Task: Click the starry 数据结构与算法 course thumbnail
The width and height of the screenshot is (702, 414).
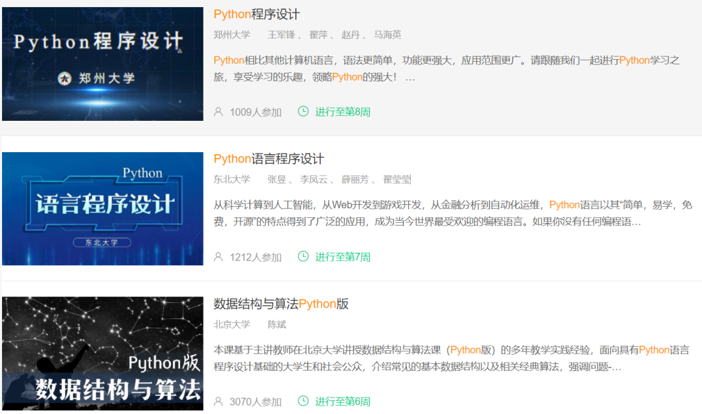Action: click(x=103, y=354)
